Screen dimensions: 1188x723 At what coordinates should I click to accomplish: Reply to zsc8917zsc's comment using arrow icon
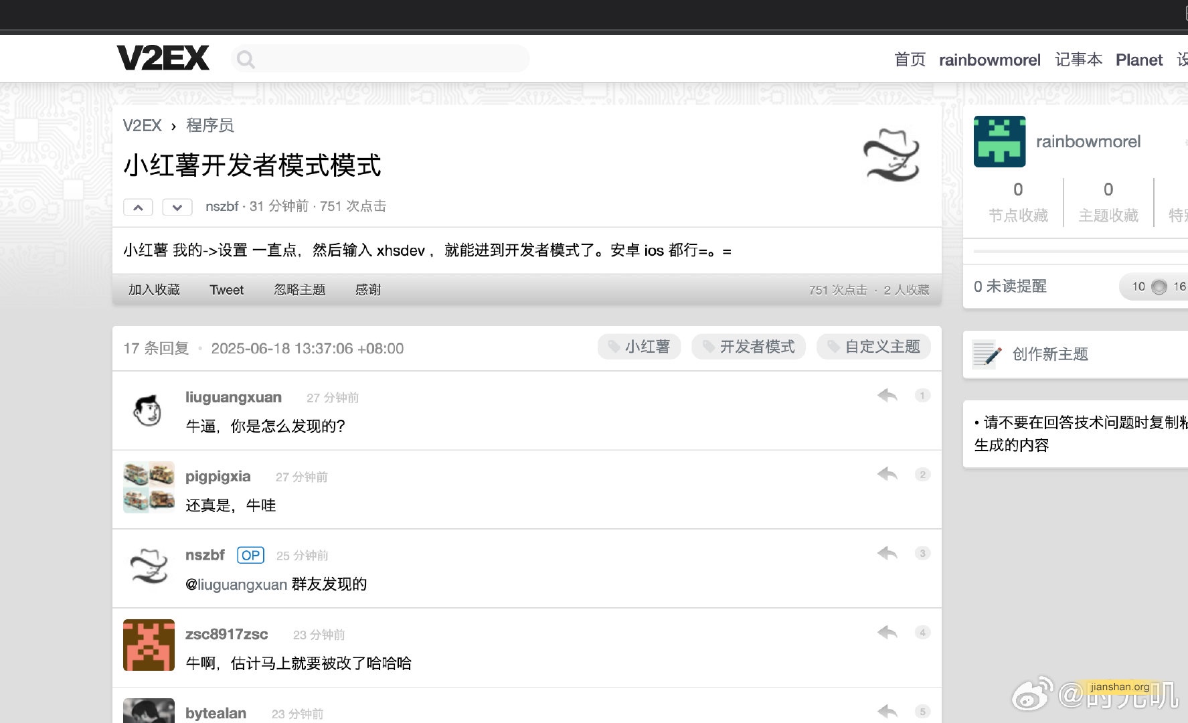point(887,632)
